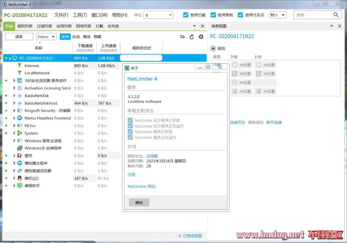347x243 pixels.
Task: Click the 腾讯QQ penguin icon
Action: pyautogui.click(x=19, y=178)
